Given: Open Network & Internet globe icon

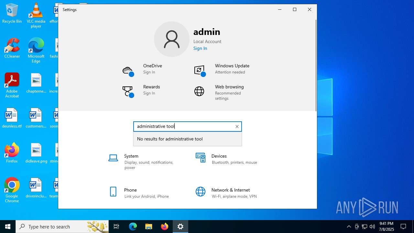Looking at the screenshot, I should (201, 192).
